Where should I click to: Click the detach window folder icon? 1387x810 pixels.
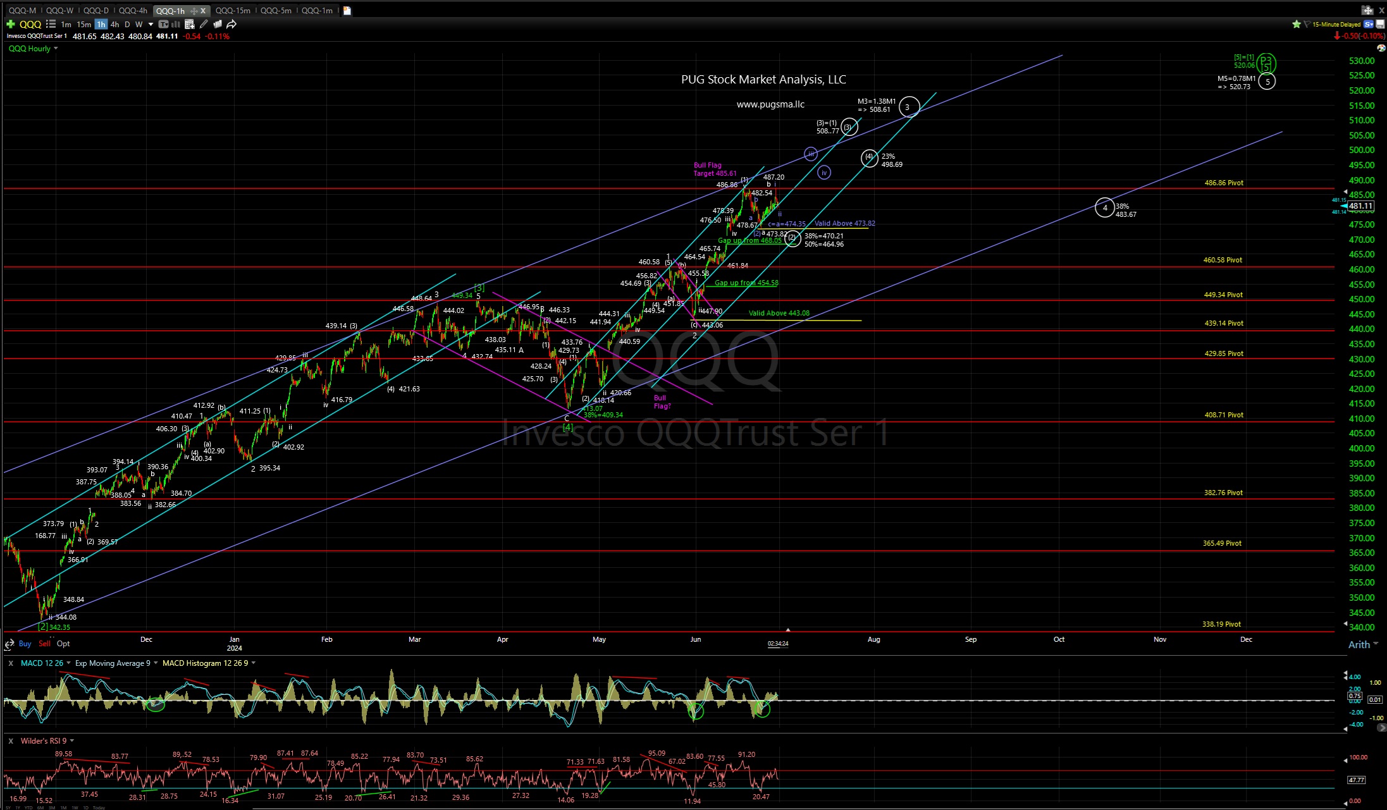pos(1367,10)
